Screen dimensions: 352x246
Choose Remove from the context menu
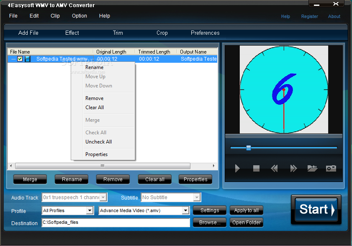[x=95, y=98]
